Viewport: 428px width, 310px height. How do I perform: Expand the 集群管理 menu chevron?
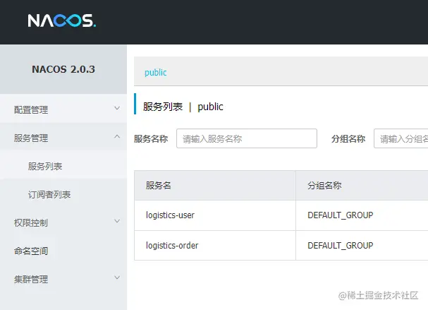click(x=117, y=278)
